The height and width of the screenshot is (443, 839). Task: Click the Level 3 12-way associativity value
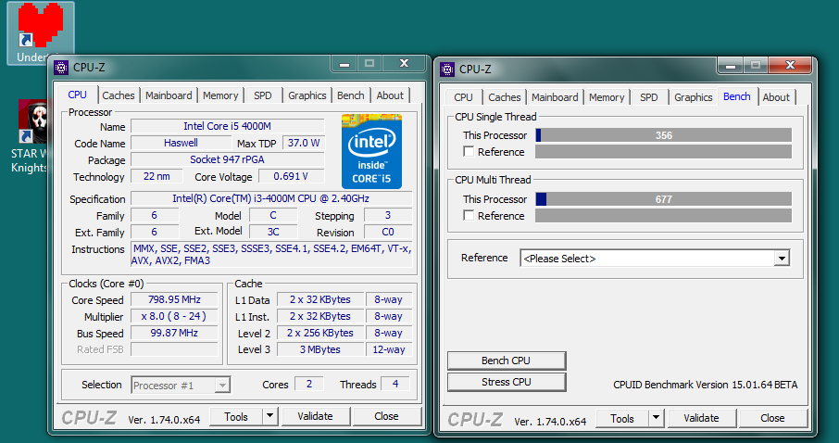[x=389, y=349]
